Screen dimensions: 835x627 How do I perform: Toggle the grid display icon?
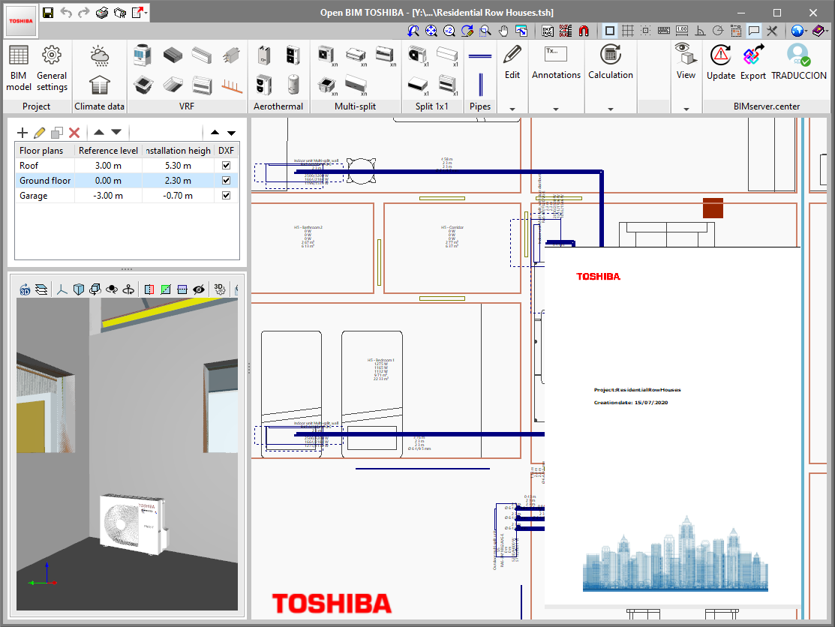tap(628, 31)
